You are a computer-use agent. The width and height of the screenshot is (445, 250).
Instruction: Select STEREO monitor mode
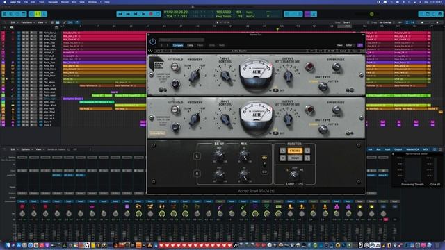(295, 151)
